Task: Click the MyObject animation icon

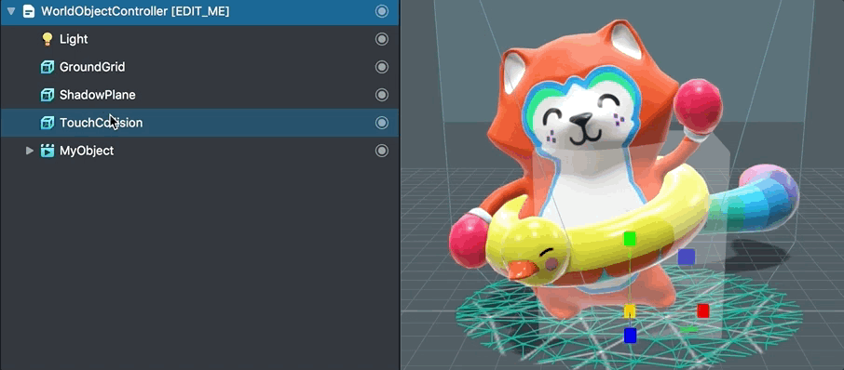Action: coord(48,151)
